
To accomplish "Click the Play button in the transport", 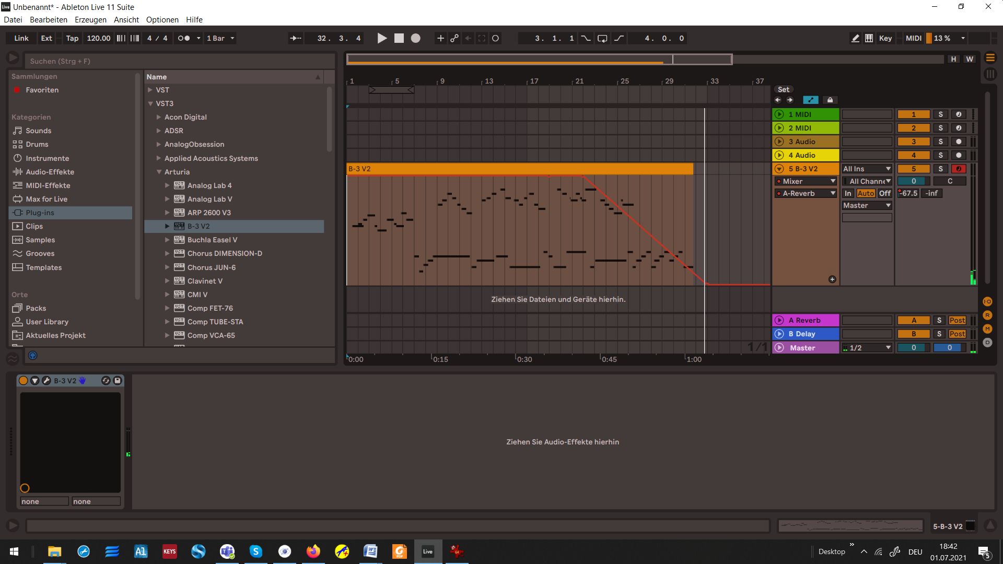I will coord(382,38).
